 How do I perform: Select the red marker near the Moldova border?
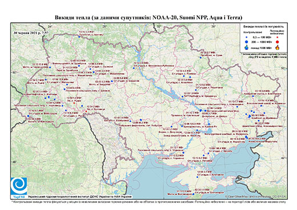click(86, 111)
